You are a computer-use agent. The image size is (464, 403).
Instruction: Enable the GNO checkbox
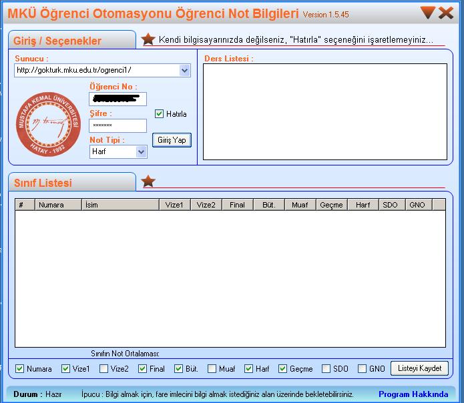pyautogui.click(x=362, y=368)
